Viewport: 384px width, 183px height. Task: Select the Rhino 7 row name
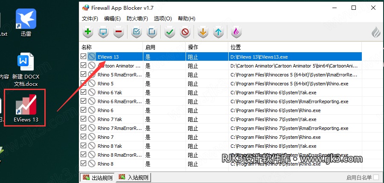pyautogui.click(x=105, y=137)
